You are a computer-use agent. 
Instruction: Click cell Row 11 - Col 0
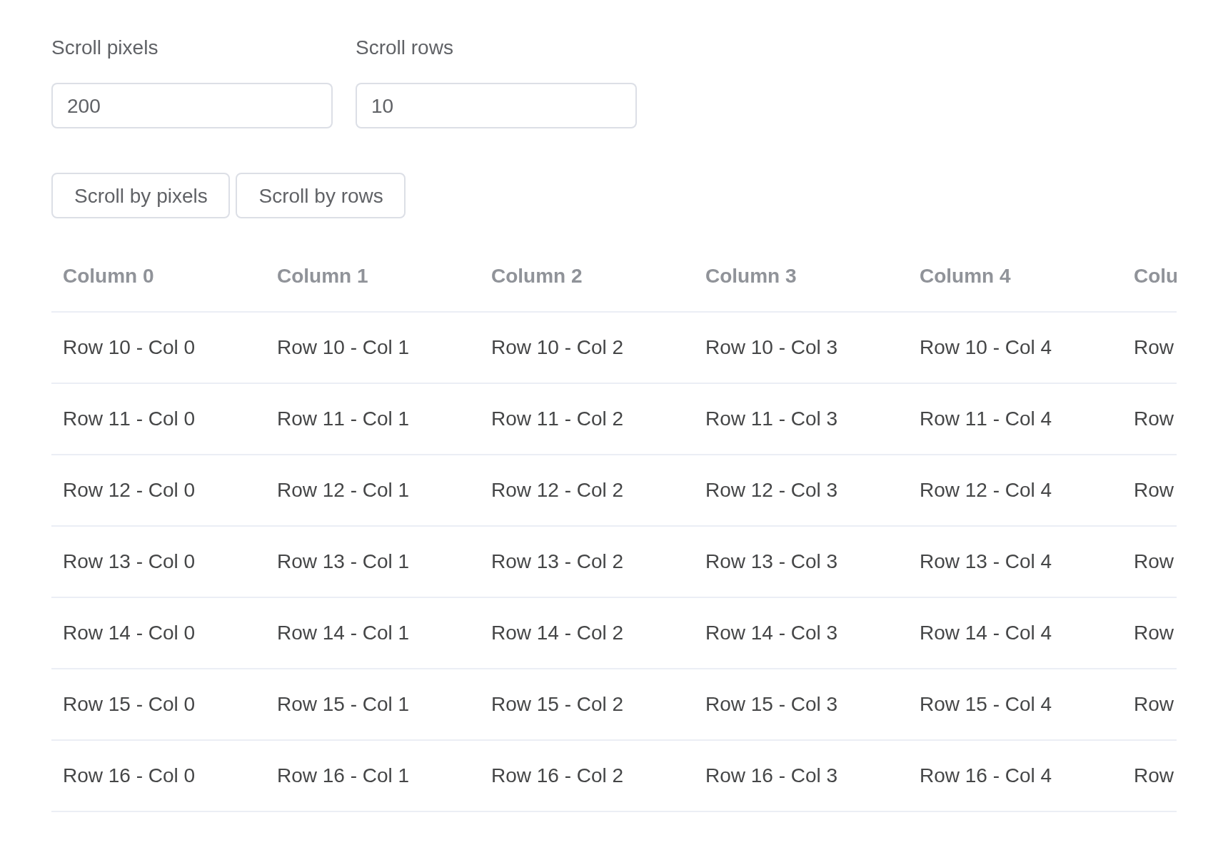(158, 419)
